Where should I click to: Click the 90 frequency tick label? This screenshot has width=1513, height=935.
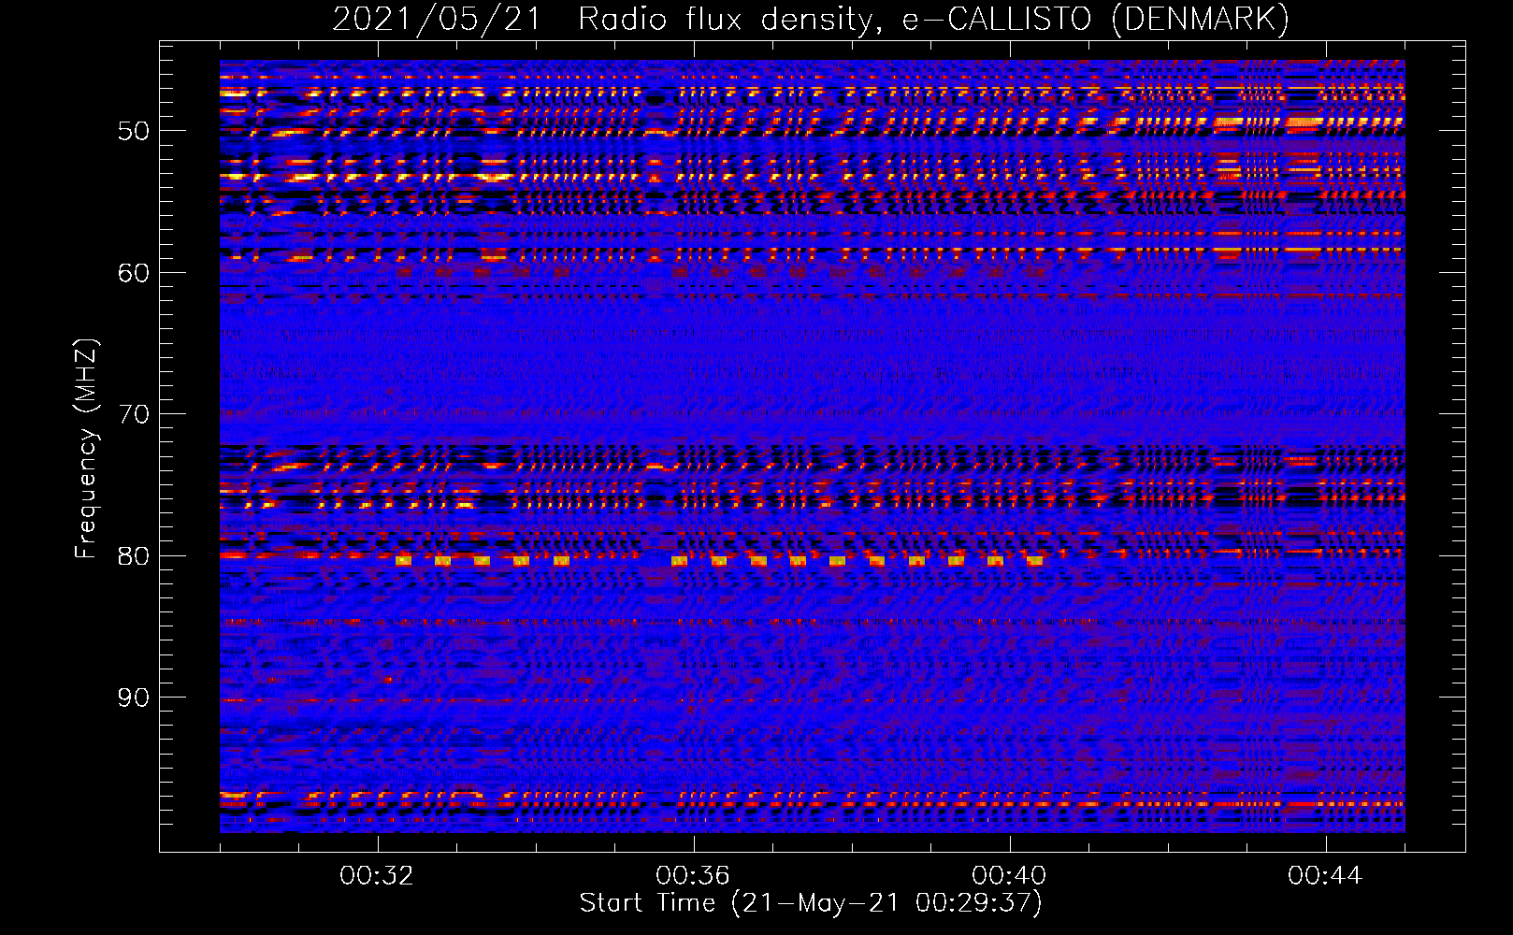tap(134, 698)
